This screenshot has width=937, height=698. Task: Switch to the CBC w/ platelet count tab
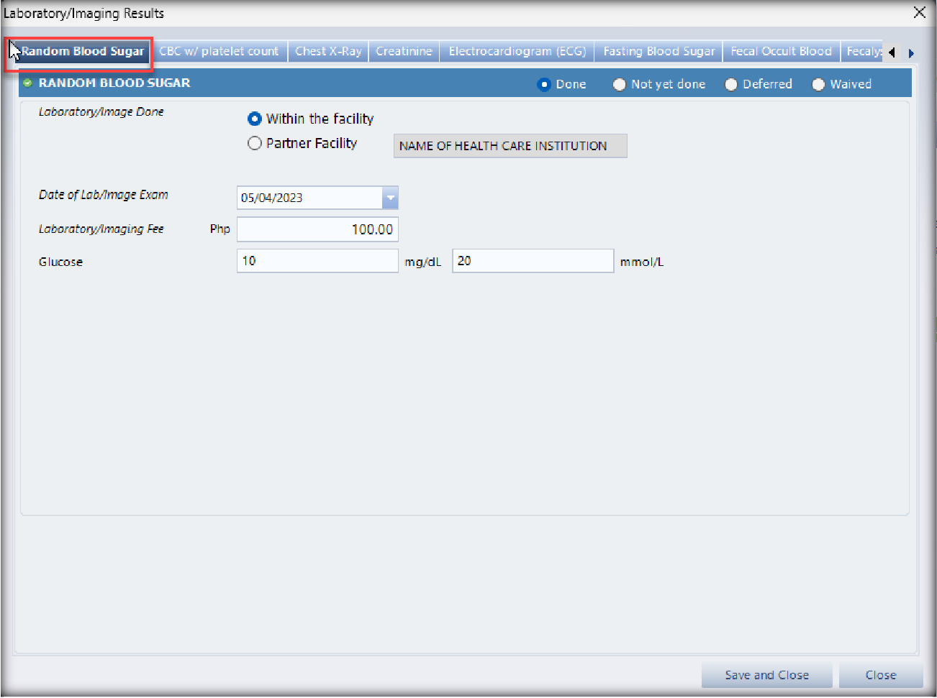tap(219, 52)
